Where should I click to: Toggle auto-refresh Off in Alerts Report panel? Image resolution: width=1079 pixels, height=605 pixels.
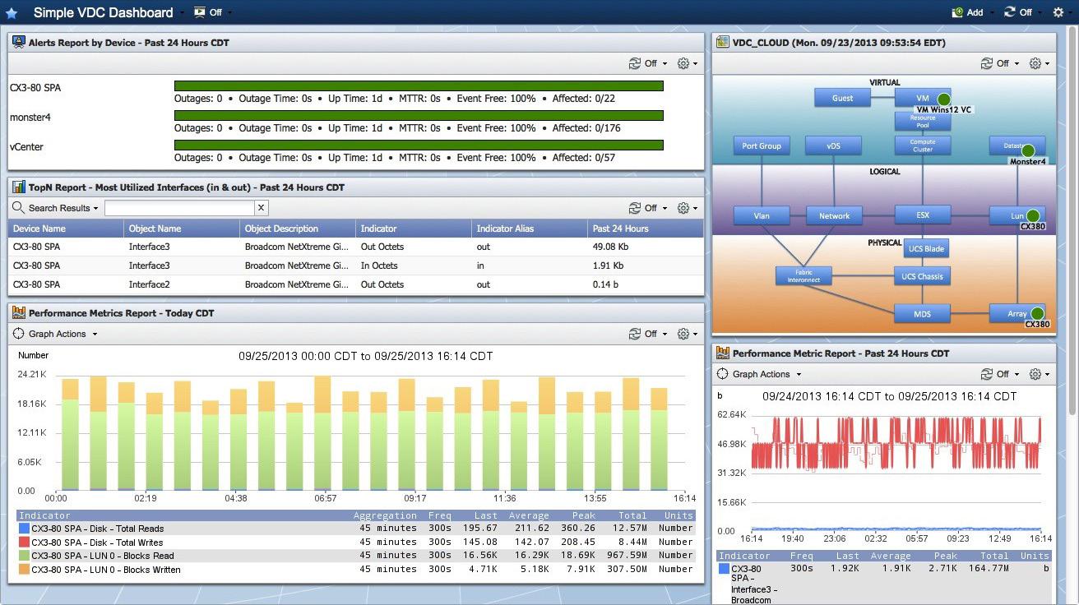[x=642, y=63]
